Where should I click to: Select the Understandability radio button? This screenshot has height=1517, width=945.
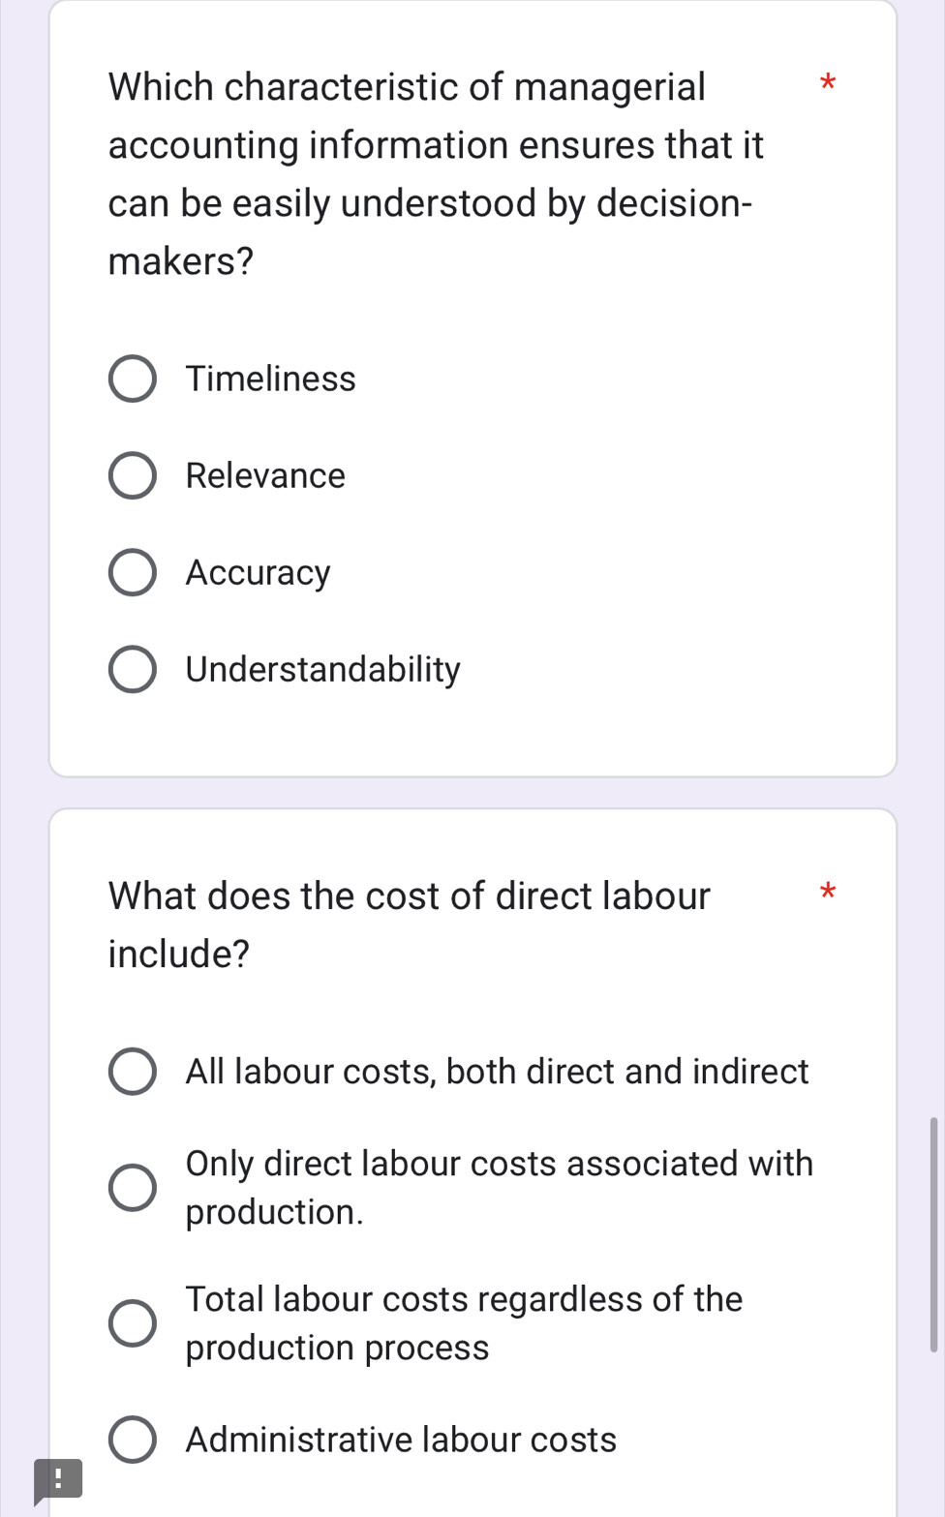(x=133, y=669)
